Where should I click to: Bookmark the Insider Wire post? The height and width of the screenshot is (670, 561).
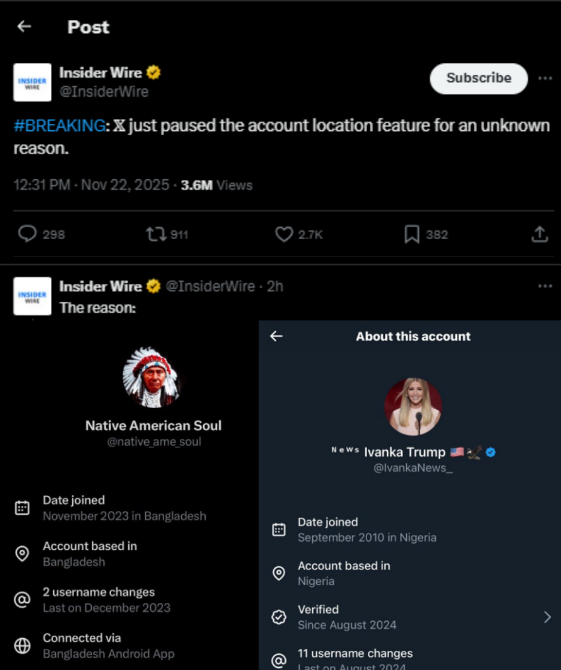click(412, 234)
